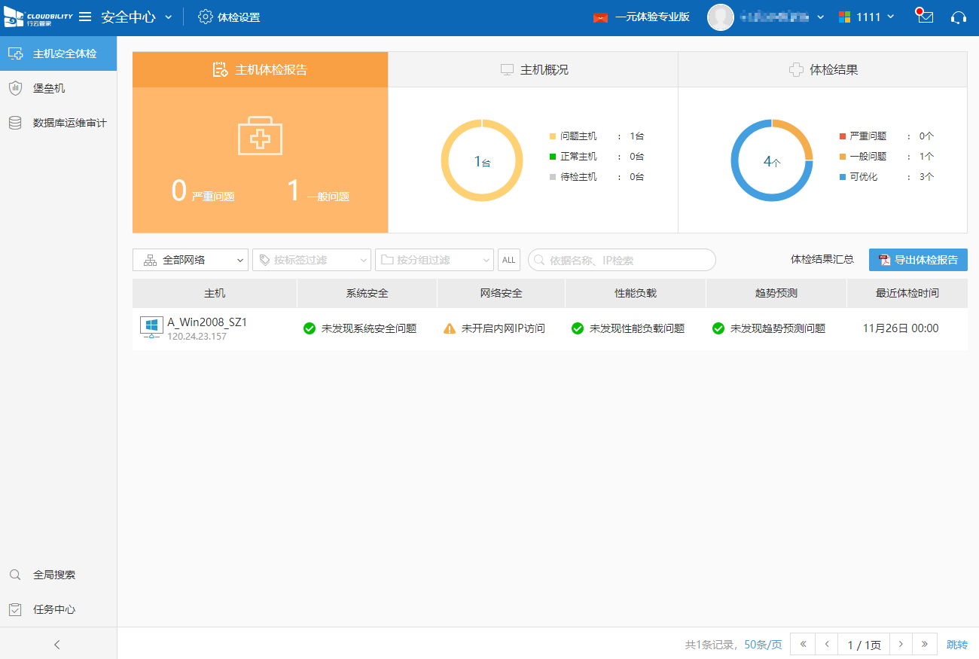Expand the 全部网络 dropdown
Viewport: 979px width, 659px height.
coord(191,260)
